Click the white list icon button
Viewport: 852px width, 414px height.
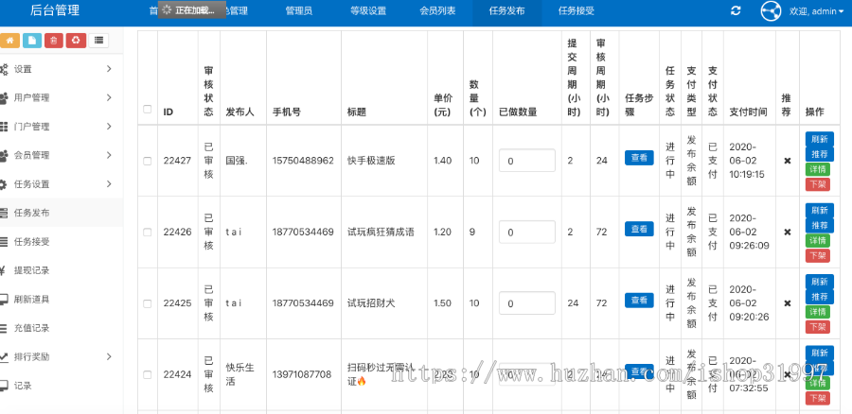(x=98, y=40)
